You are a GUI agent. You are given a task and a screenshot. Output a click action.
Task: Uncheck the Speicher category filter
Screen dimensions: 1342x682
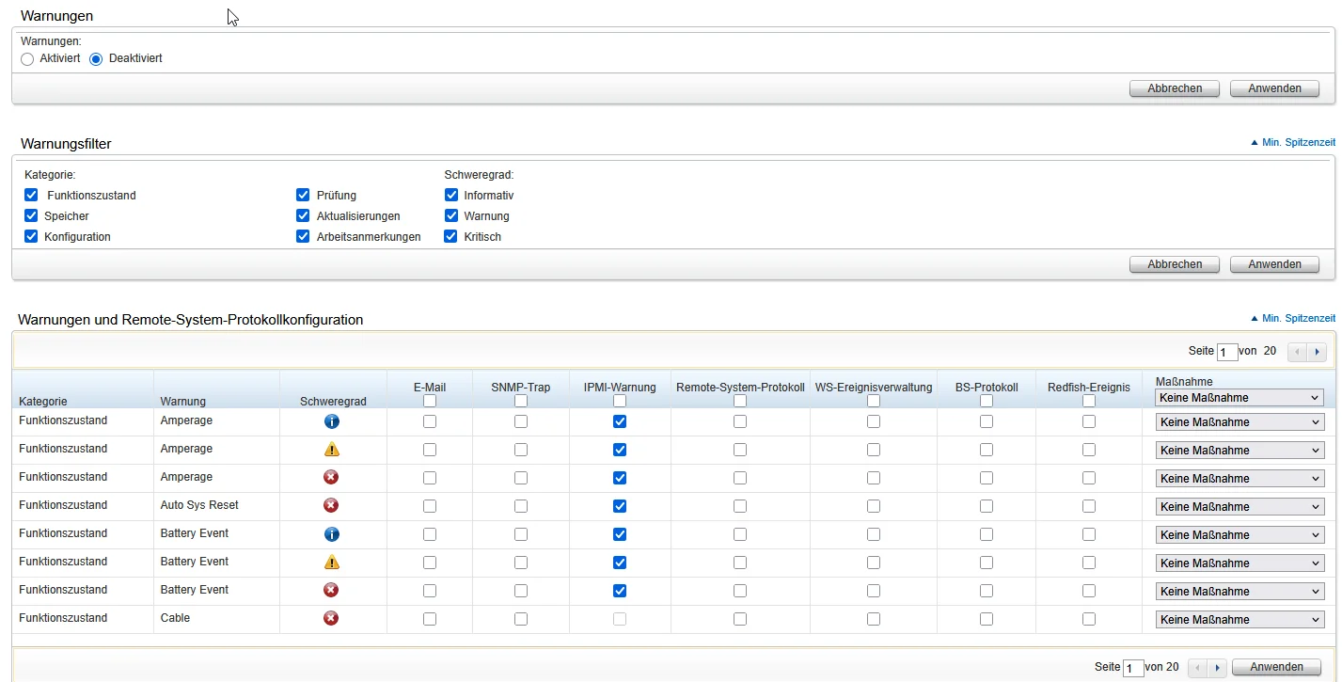(x=31, y=215)
